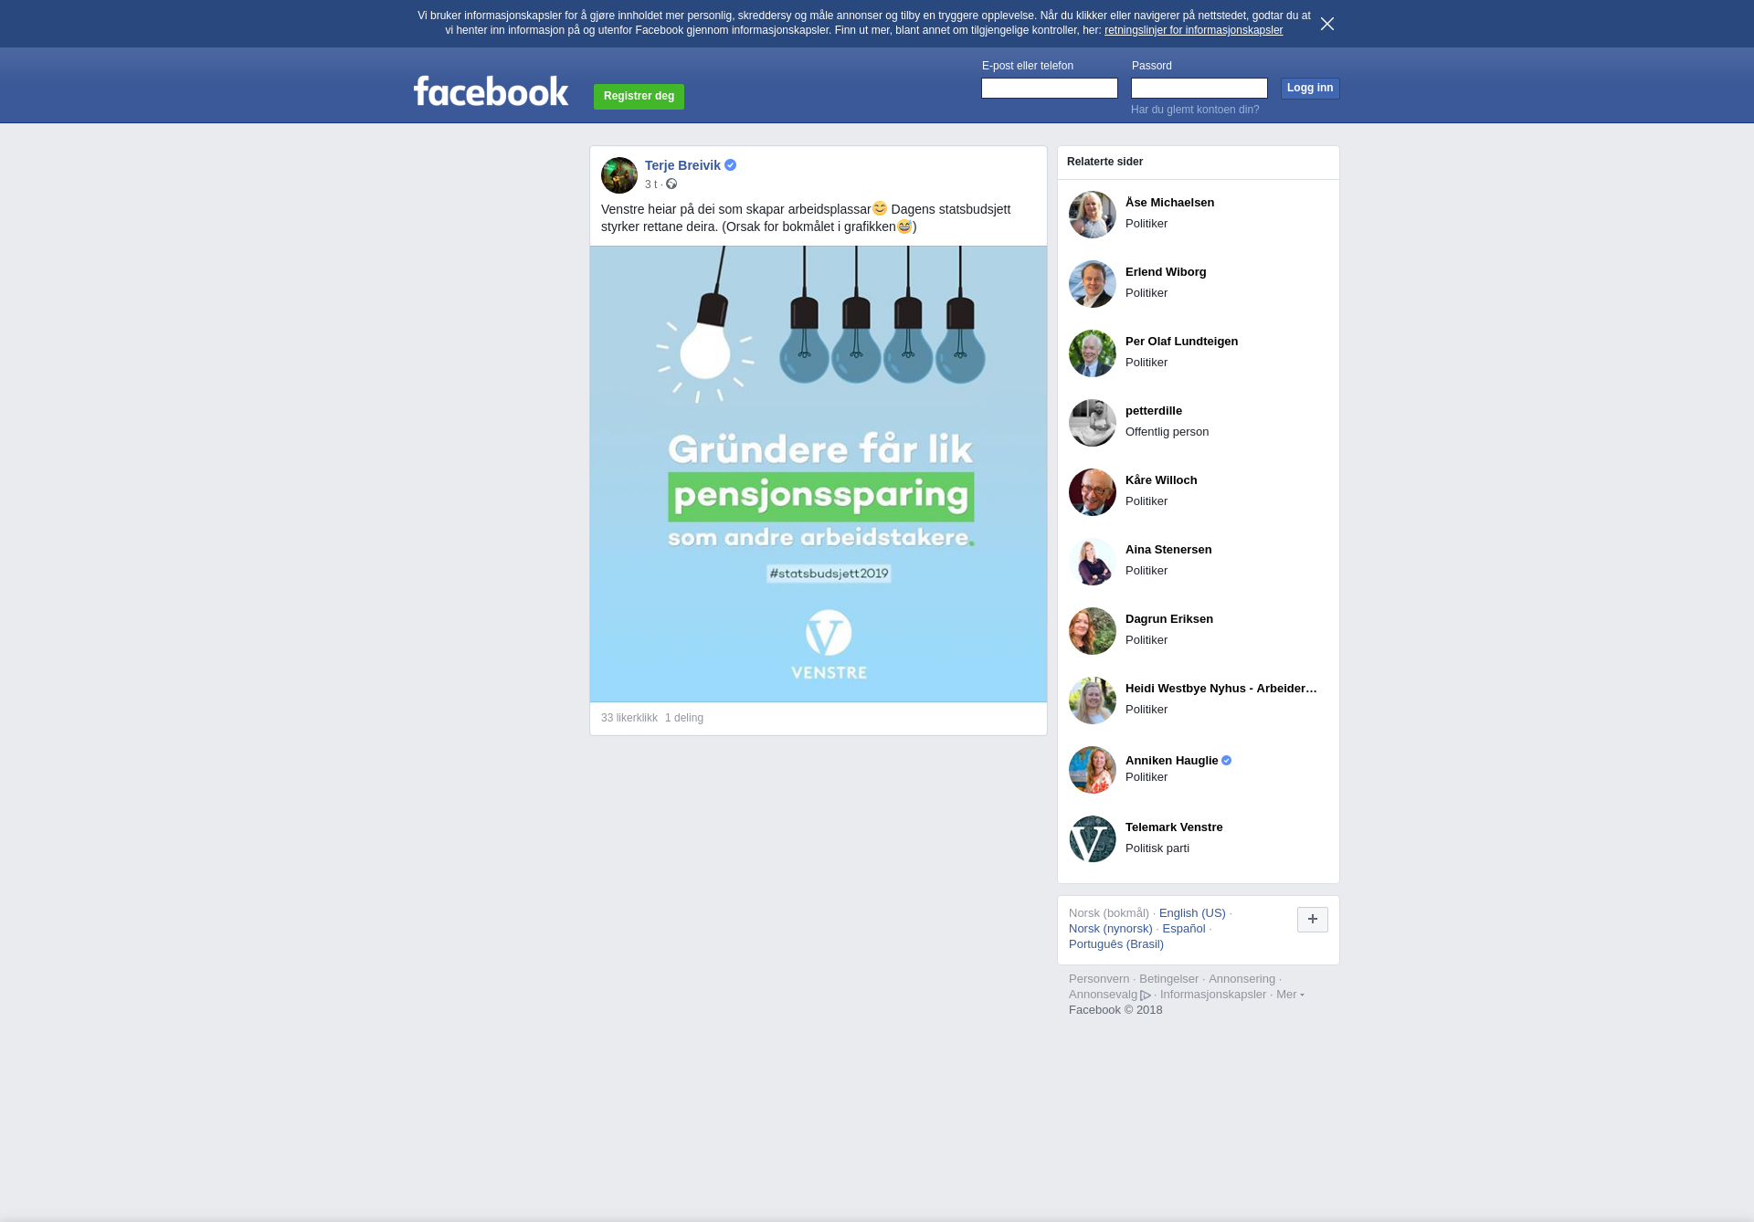Image resolution: width=1754 pixels, height=1222 pixels.
Task: Open Anniken Hauglie's profile photo
Action: (x=1093, y=770)
